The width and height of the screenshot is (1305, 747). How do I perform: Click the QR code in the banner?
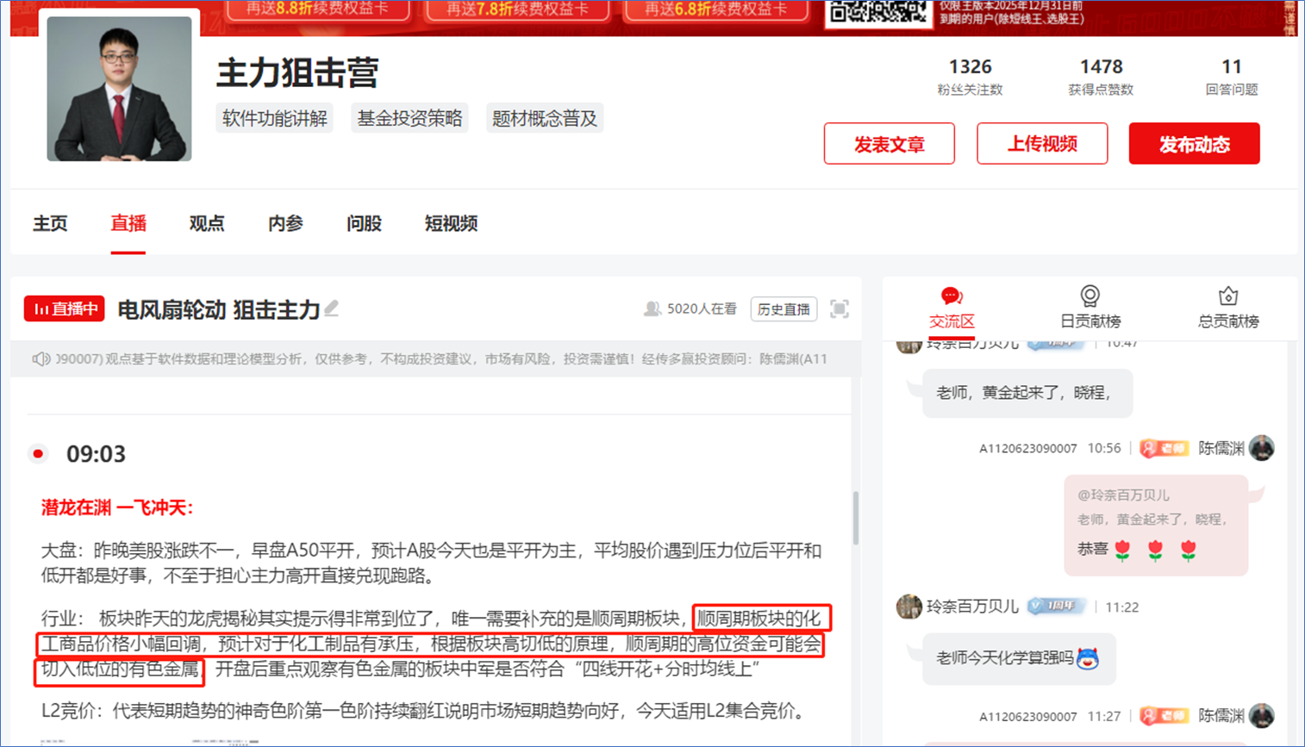click(x=878, y=14)
